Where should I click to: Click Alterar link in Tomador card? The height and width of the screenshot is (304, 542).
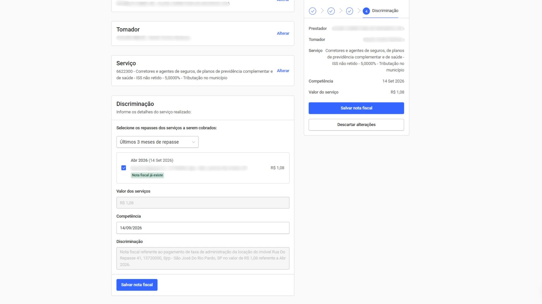283,33
